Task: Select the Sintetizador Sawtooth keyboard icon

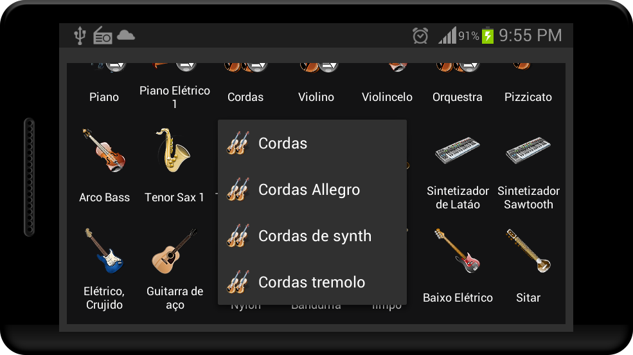Action: coord(528,150)
